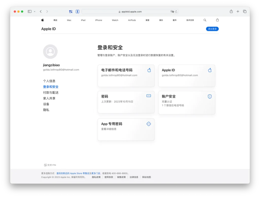Select iPhone in the top navigation
260x197 pixels.
pos(98,20)
